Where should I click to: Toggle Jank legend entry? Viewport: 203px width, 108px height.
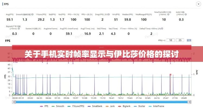coord(111,106)
